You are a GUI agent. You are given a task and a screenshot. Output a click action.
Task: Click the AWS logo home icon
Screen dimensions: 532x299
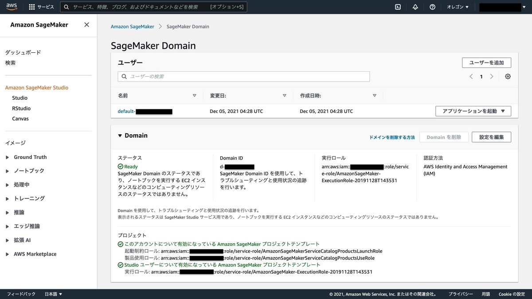[12, 7]
